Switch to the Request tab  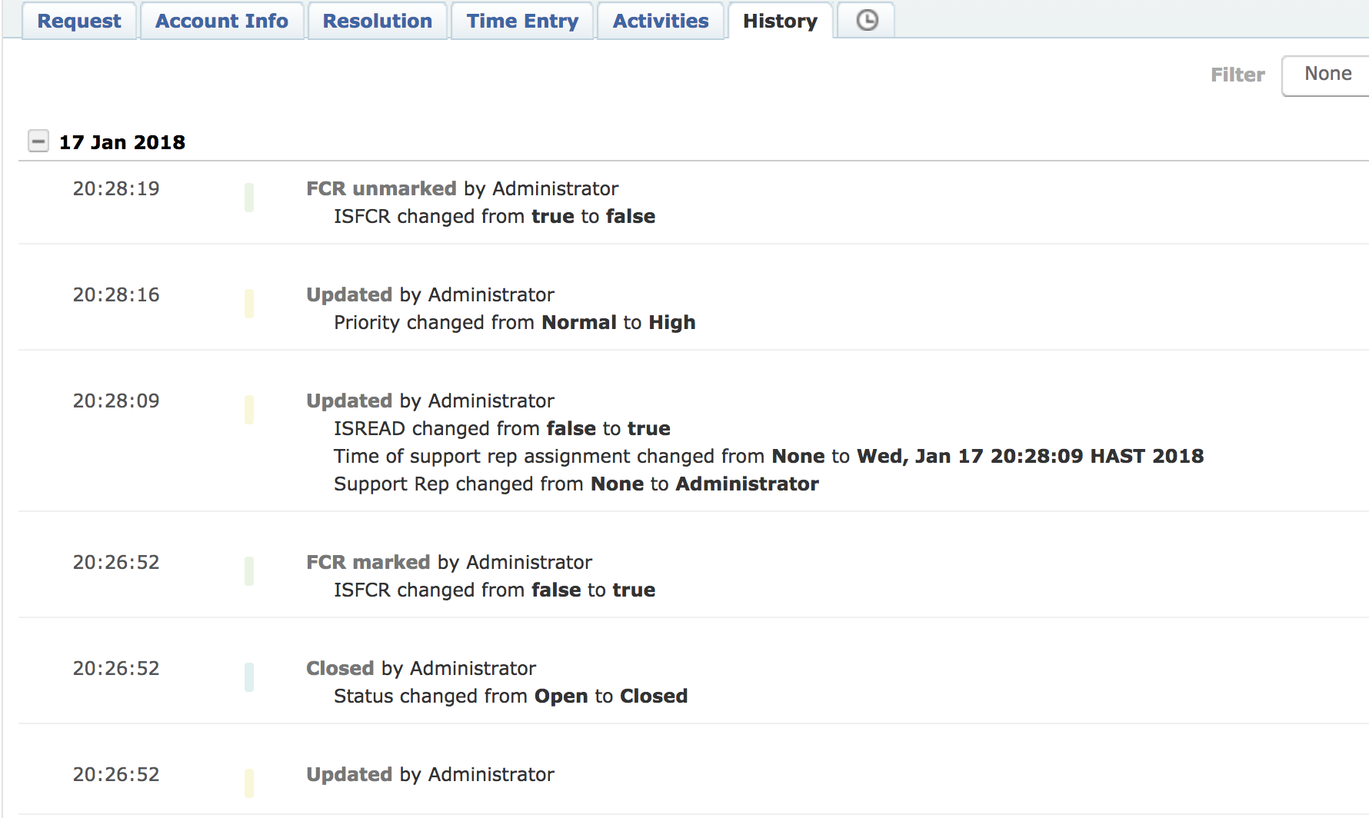point(79,21)
